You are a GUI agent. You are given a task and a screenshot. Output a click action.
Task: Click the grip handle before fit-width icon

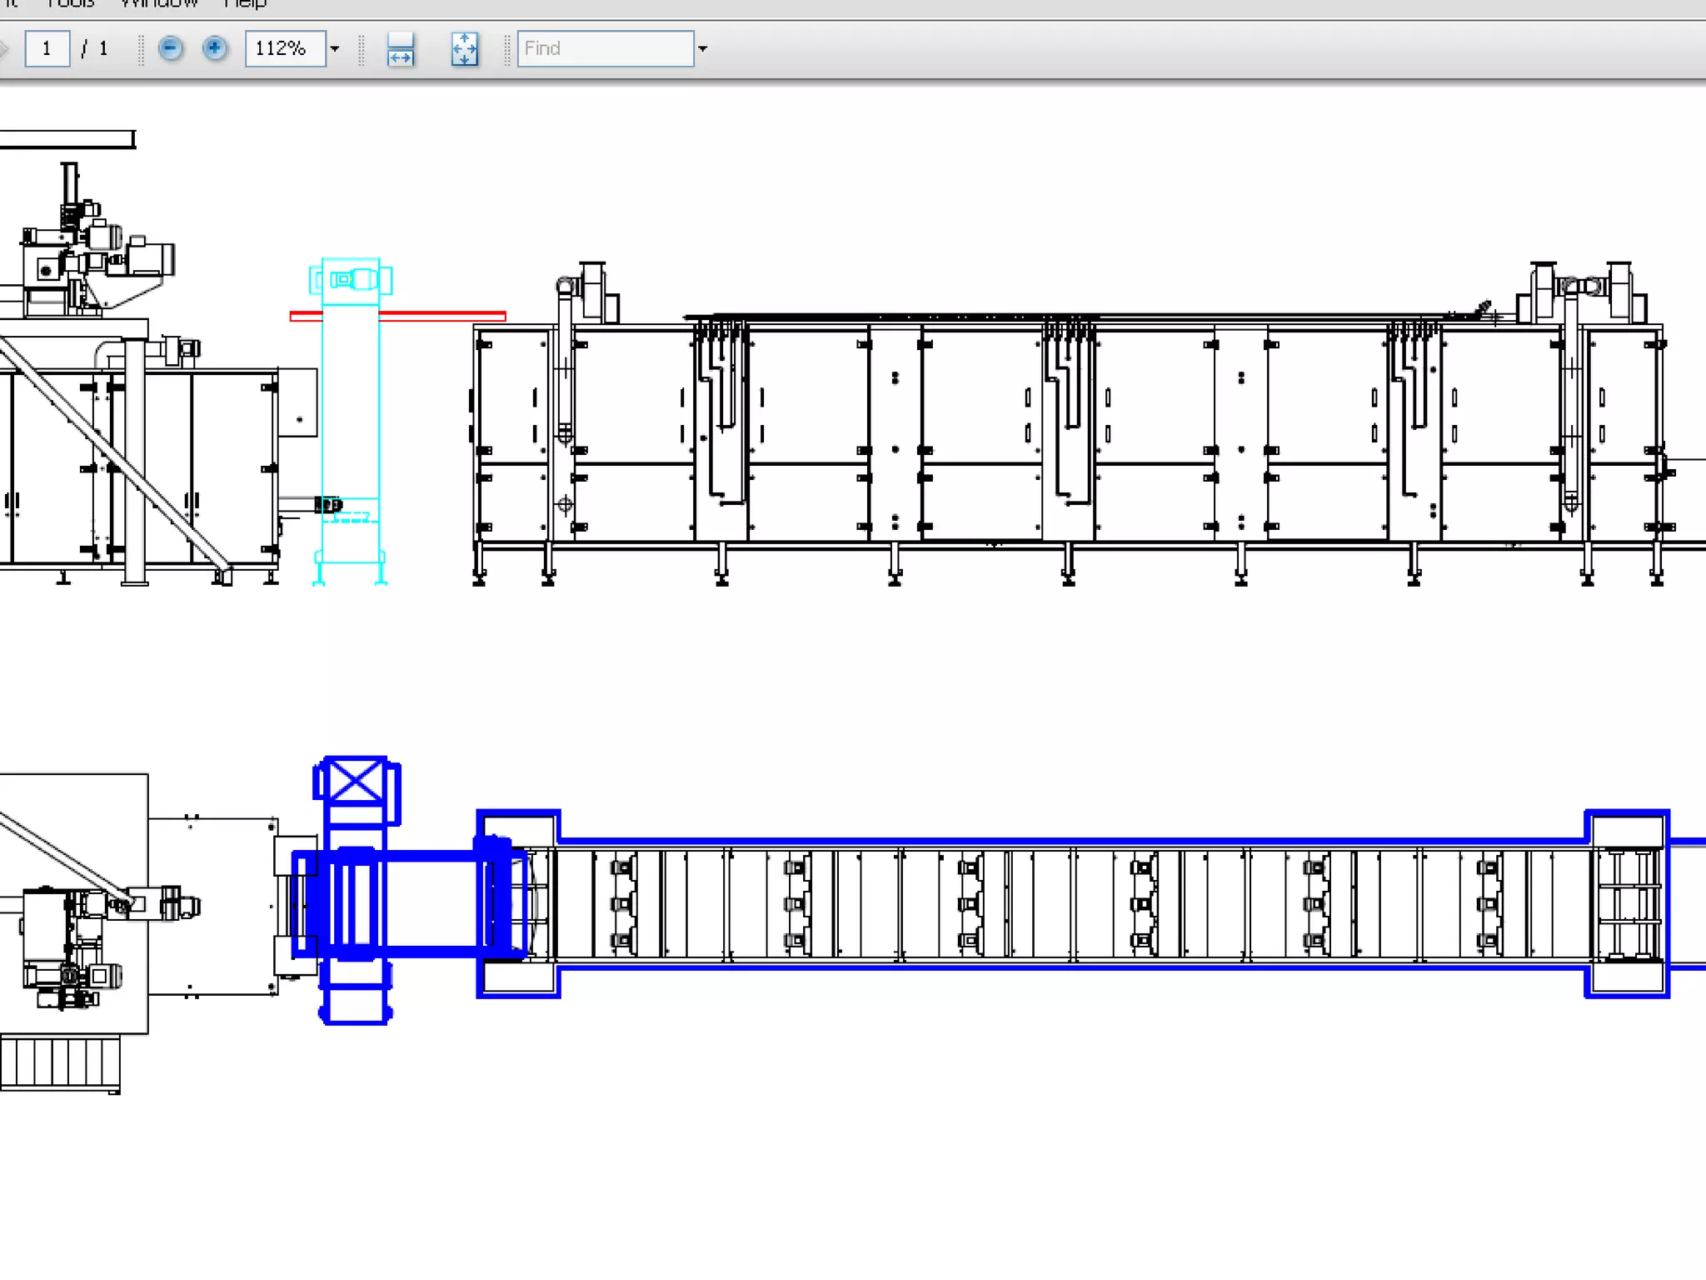[x=362, y=49]
